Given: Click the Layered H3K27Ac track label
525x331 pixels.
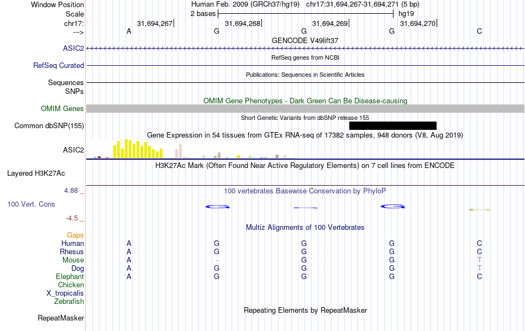Looking at the screenshot, I should coord(36,174).
